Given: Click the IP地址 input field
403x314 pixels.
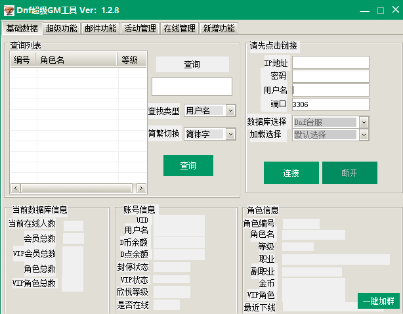Looking at the screenshot, I should coord(330,62).
